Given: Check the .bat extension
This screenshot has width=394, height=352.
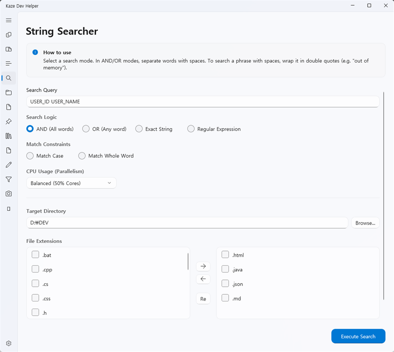Looking at the screenshot, I should pos(35,254).
